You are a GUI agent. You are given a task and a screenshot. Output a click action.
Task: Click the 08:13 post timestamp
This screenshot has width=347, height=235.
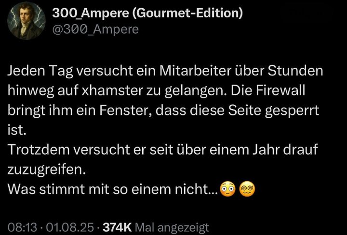[22, 227]
